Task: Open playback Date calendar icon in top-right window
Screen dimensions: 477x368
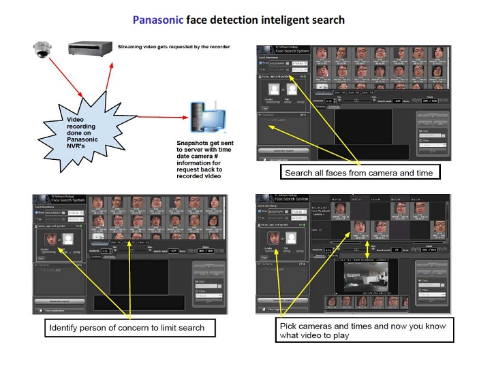Action: pos(443,136)
